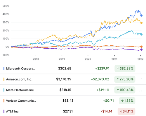Click the +$191.11 Meta change value
The image size is (146, 116).
click(x=103, y=90)
